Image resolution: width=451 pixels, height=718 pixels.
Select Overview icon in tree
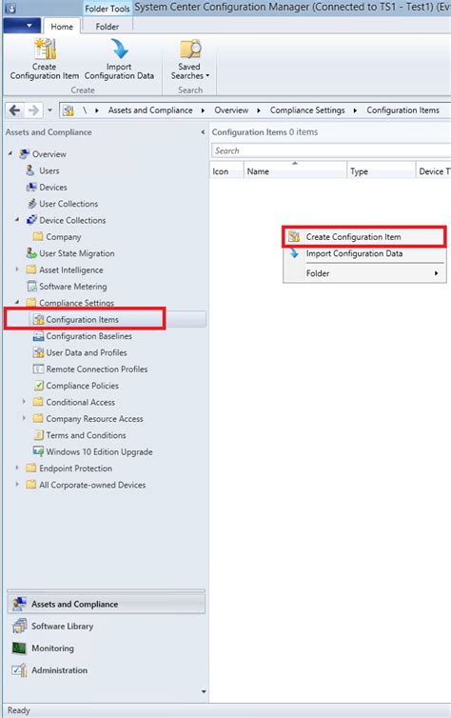coord(25,154)
